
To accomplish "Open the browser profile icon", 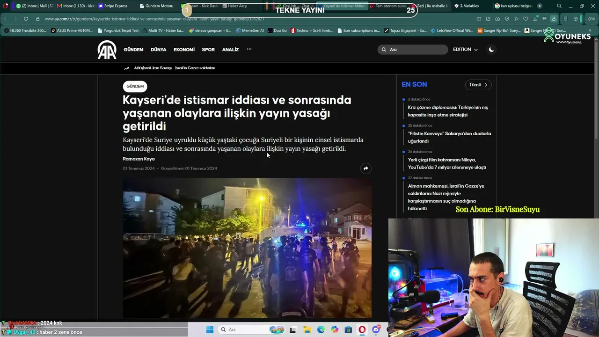I will click(x=554, y=19).
